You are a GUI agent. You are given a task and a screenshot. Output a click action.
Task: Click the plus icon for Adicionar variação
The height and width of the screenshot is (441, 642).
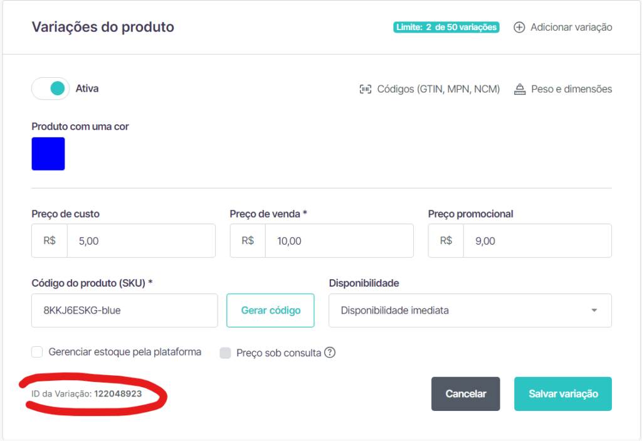pos(519,27)
